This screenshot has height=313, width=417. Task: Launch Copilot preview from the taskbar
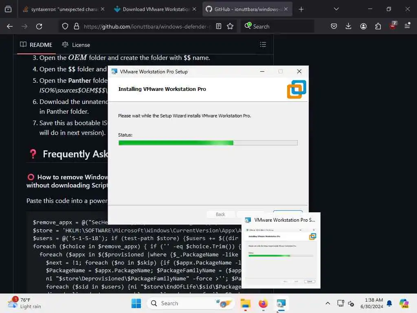(404, 303)
